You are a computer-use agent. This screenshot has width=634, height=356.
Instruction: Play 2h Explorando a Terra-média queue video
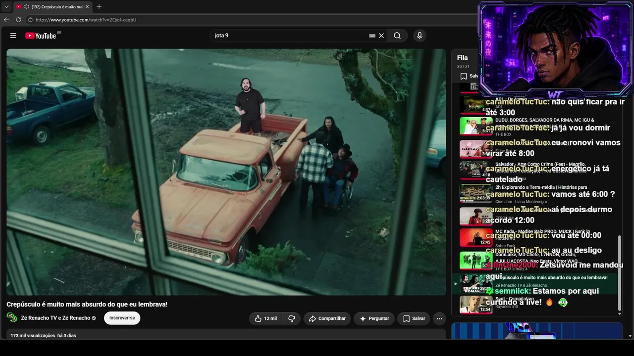[x=535, y=193]
